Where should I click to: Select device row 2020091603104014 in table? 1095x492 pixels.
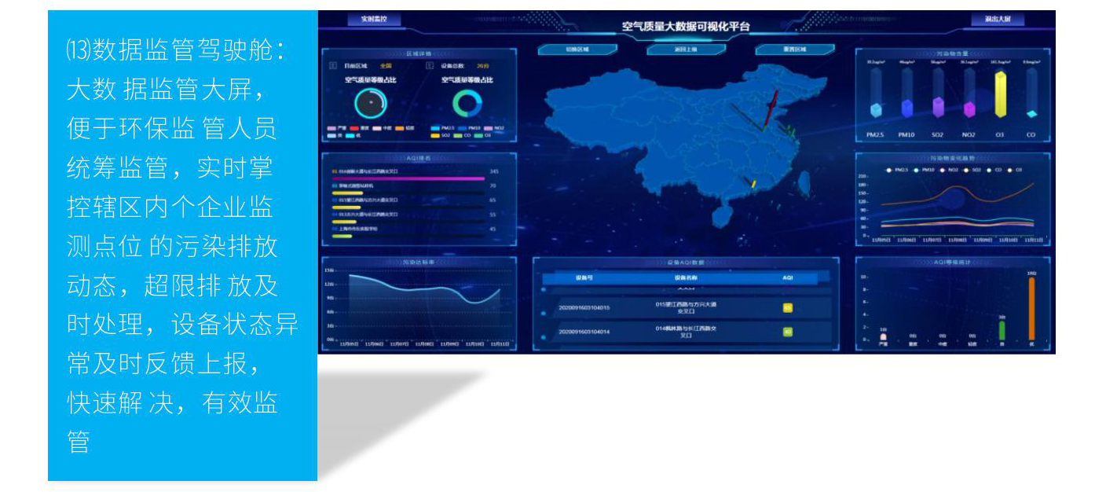click(584, 332)
